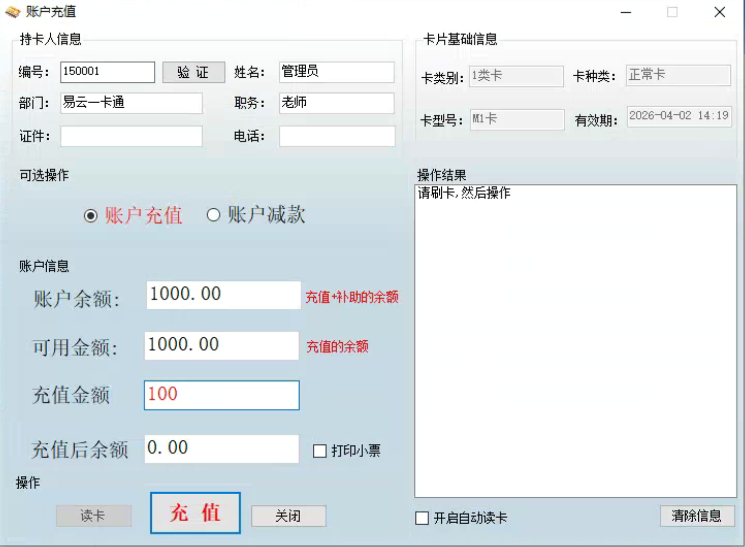Click the red 充值 button
Image resolution: width=745 pixels, height=547 pixels.
coord(195,513)
